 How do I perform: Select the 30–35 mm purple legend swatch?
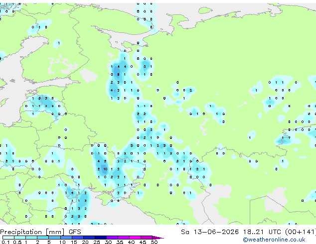112,238
